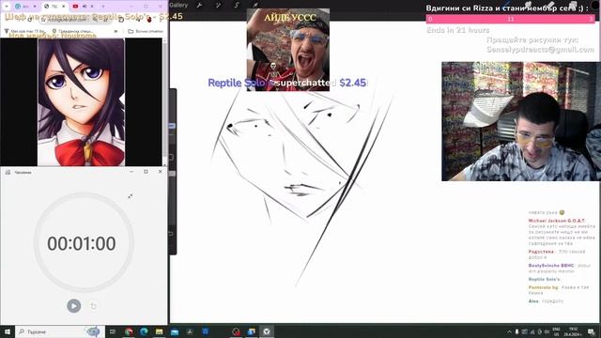Select the Eraser tool in Procreate
This screenshot has width=601, height=338.
(551, 4)
